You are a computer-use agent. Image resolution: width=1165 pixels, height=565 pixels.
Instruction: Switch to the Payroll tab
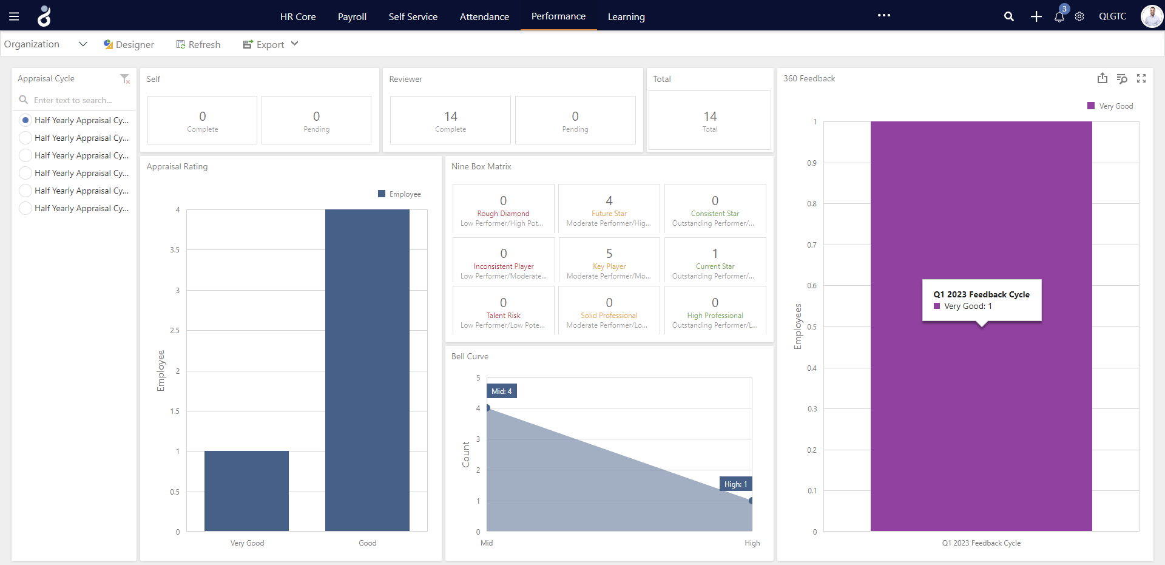(x=352, y=16)
